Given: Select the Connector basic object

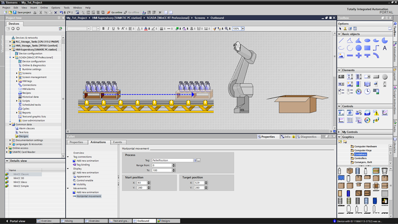Looking at the screenshot, I should tap(376, 48).
